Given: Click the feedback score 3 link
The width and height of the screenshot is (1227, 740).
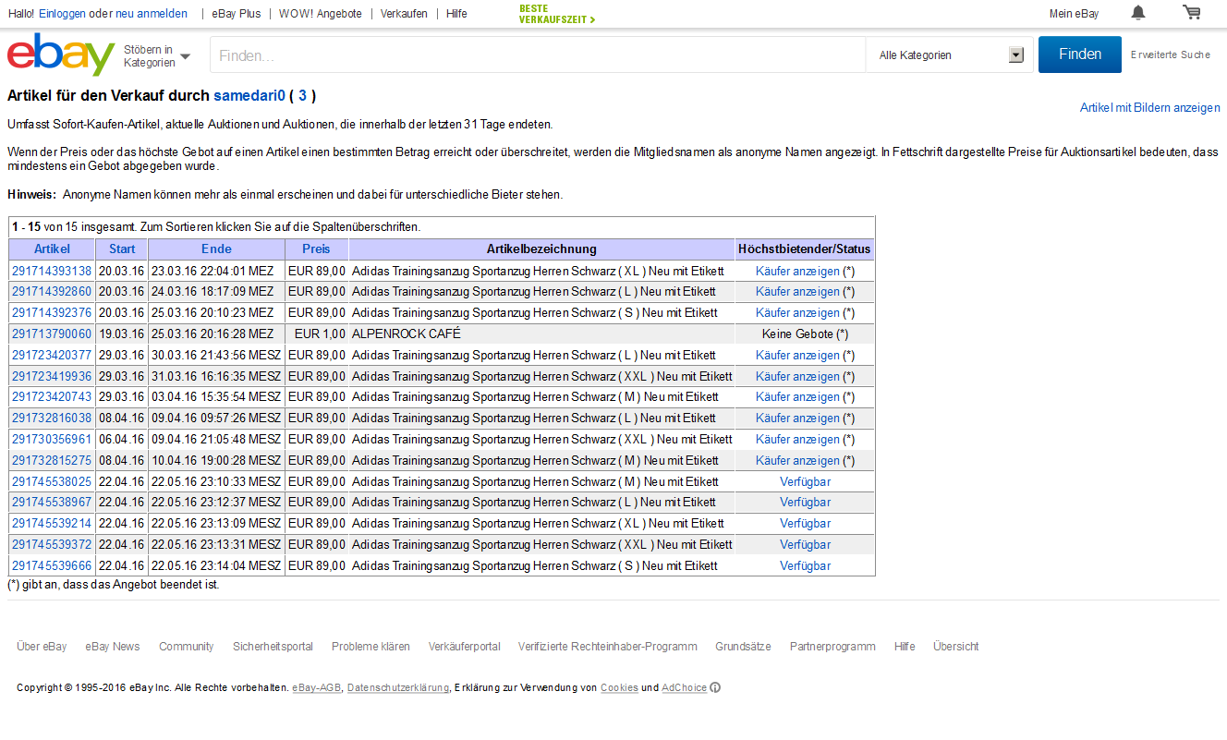Looking at the screenshot, I should 302,95.
